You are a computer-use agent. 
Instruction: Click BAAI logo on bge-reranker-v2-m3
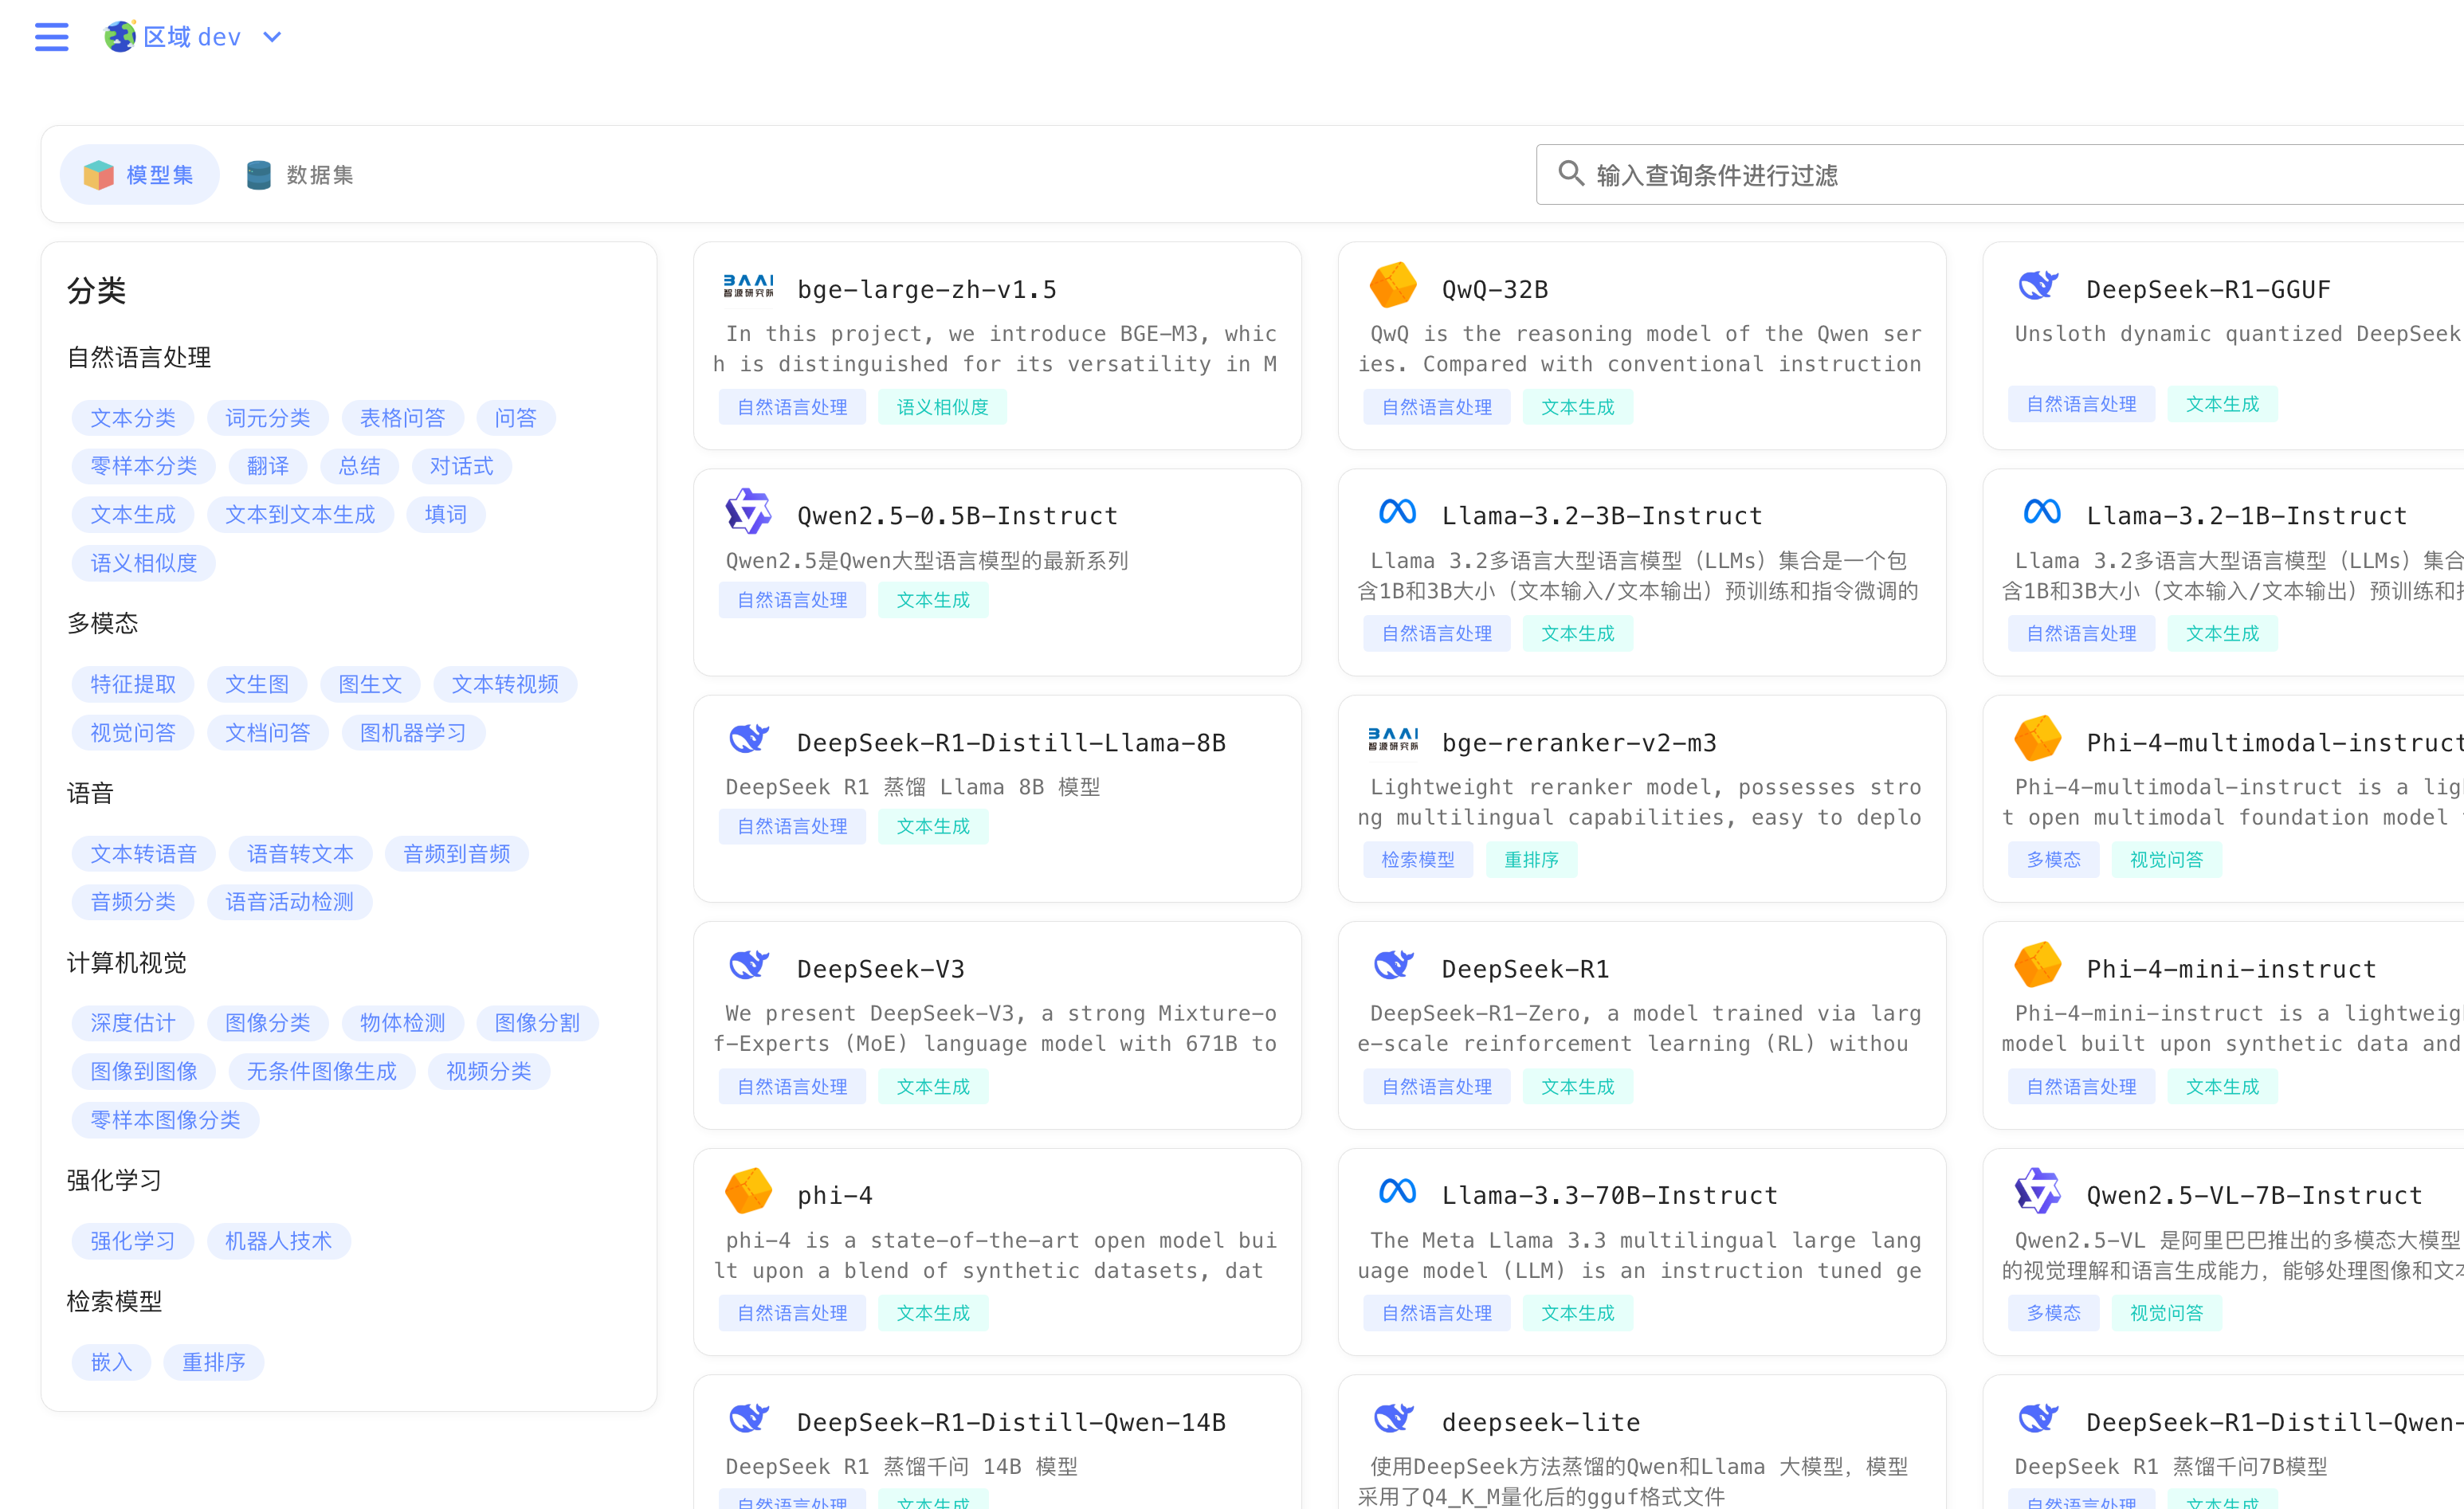(x=1393, y=739)
